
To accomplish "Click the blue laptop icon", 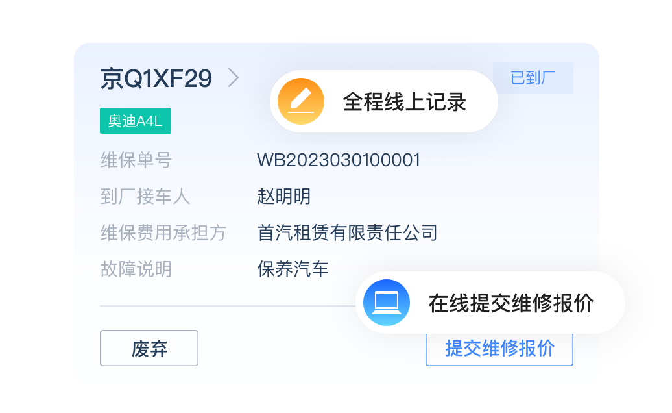I will click(x=387, y=303).
